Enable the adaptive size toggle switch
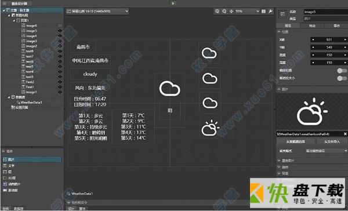Viewport: 348px width, 211px height. pos(342,78)
